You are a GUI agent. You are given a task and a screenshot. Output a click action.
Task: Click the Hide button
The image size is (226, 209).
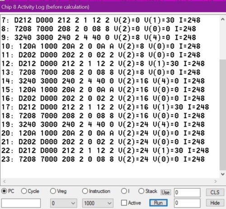pos(215,203)
